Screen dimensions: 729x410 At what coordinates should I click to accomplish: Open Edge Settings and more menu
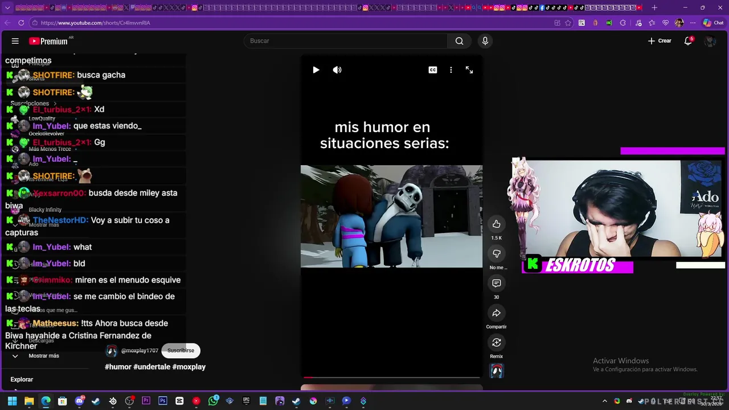pyautogui.click(x=693, y=23)
